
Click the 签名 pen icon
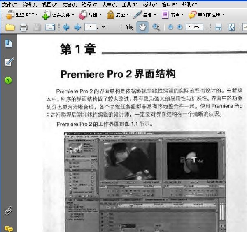click(137, 15)
